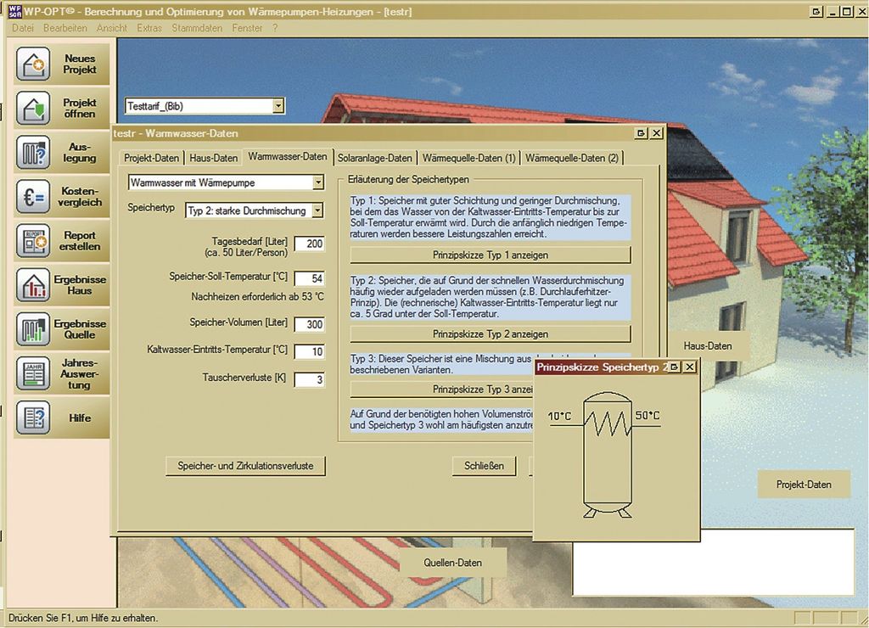This screenshot has width=869, height=628.
Task: Switch to the Solaranlage-Daten tab
Action: [374, 158]
